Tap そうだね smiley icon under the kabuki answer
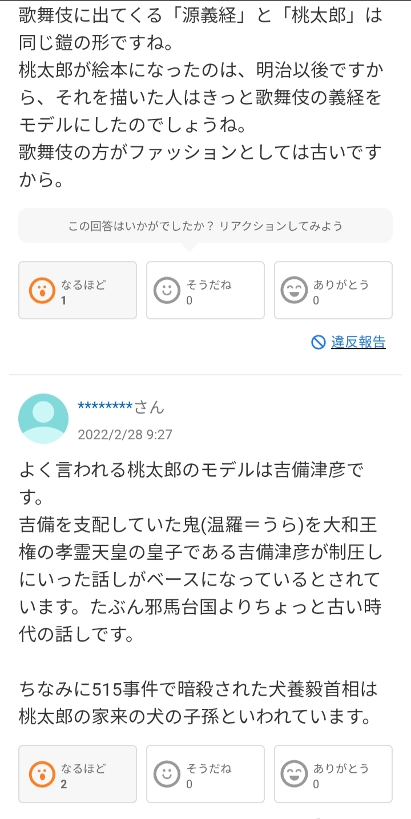 coord(167,291)
